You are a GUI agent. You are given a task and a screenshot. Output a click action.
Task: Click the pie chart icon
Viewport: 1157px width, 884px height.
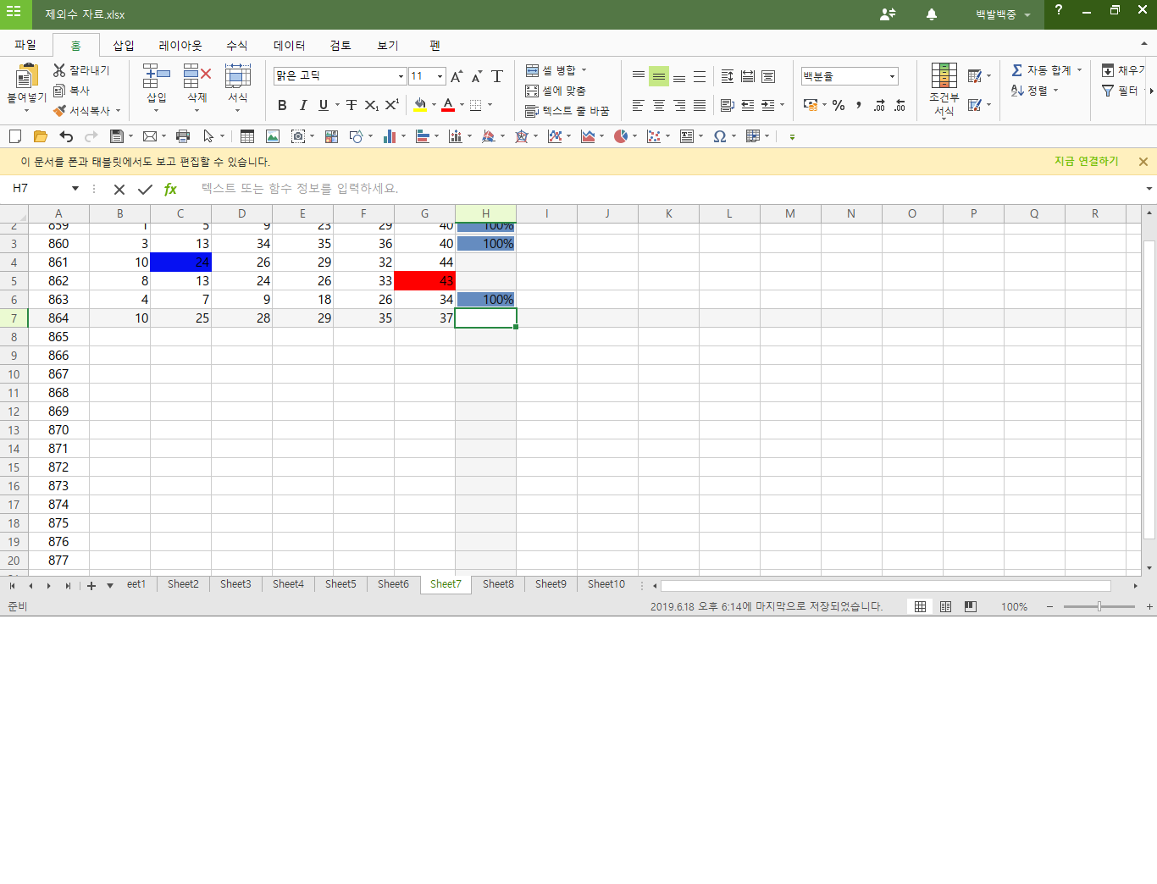point(621,136)
